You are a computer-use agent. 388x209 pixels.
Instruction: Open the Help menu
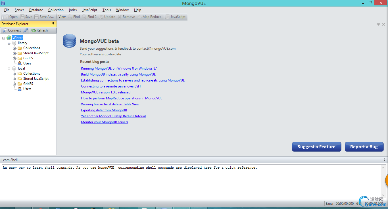click(137, 10)
